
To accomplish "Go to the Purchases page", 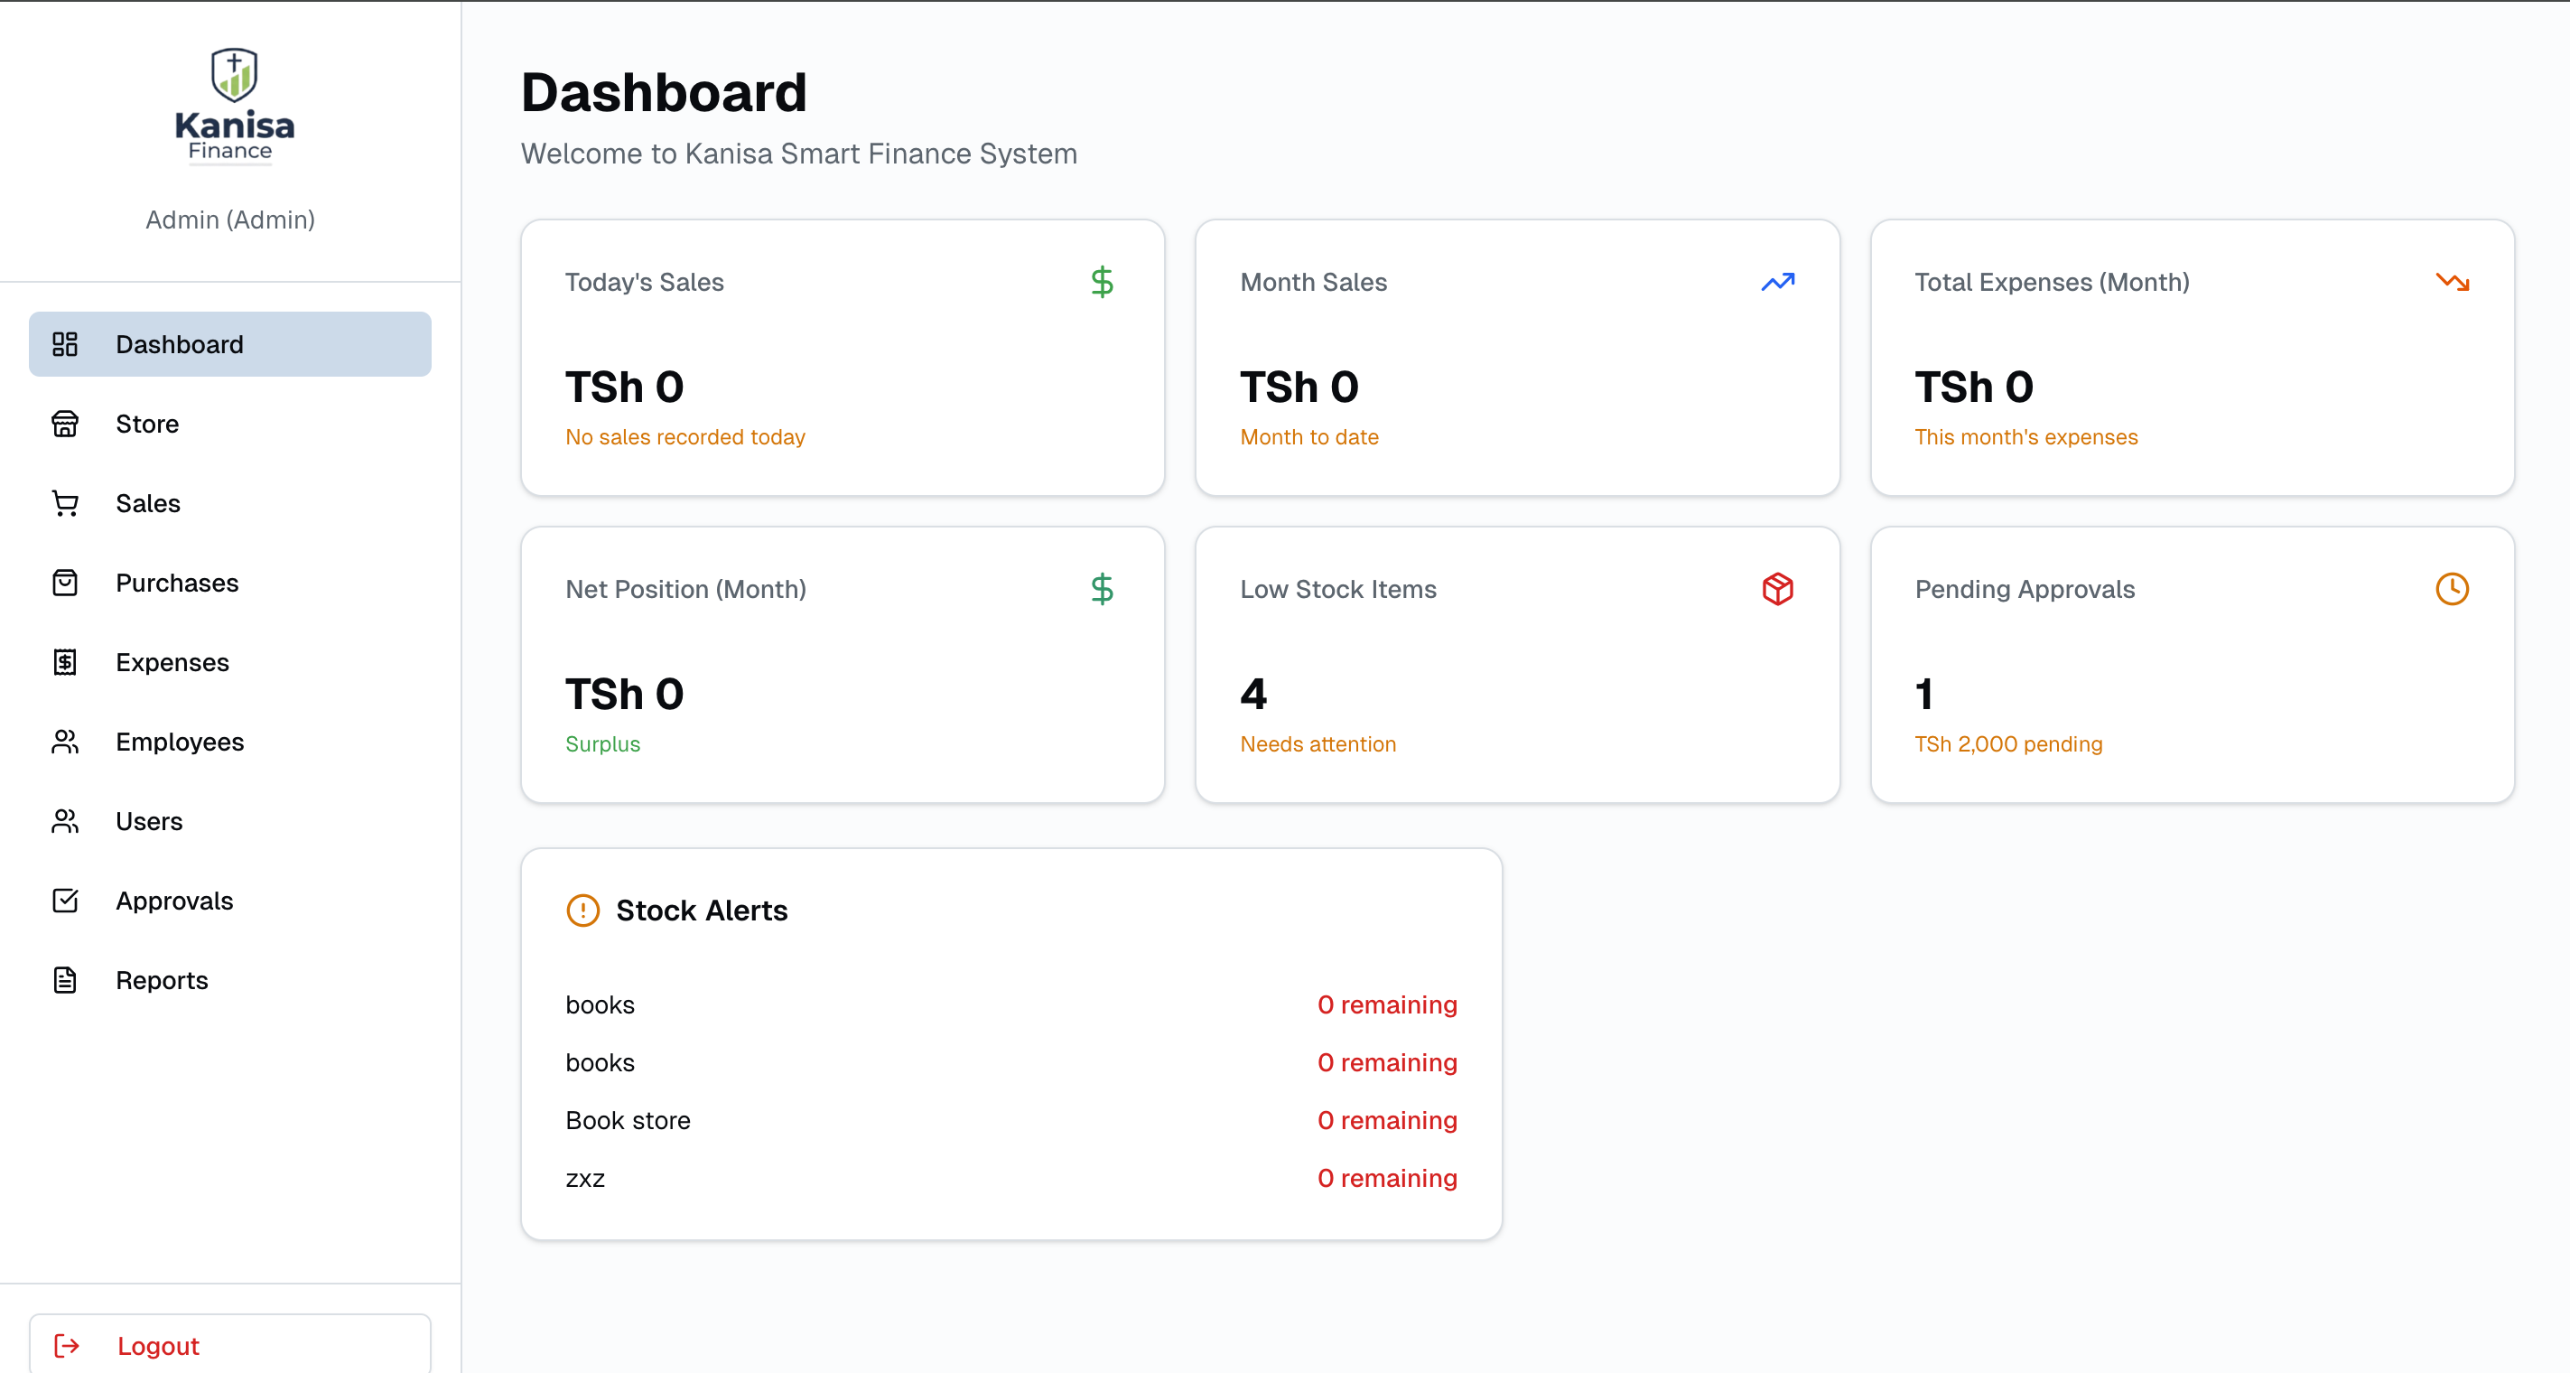I will pyautogui.click(x=177, y=583).
